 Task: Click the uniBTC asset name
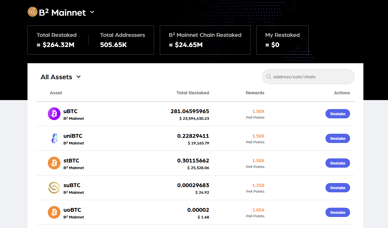(x=73, y=136)
